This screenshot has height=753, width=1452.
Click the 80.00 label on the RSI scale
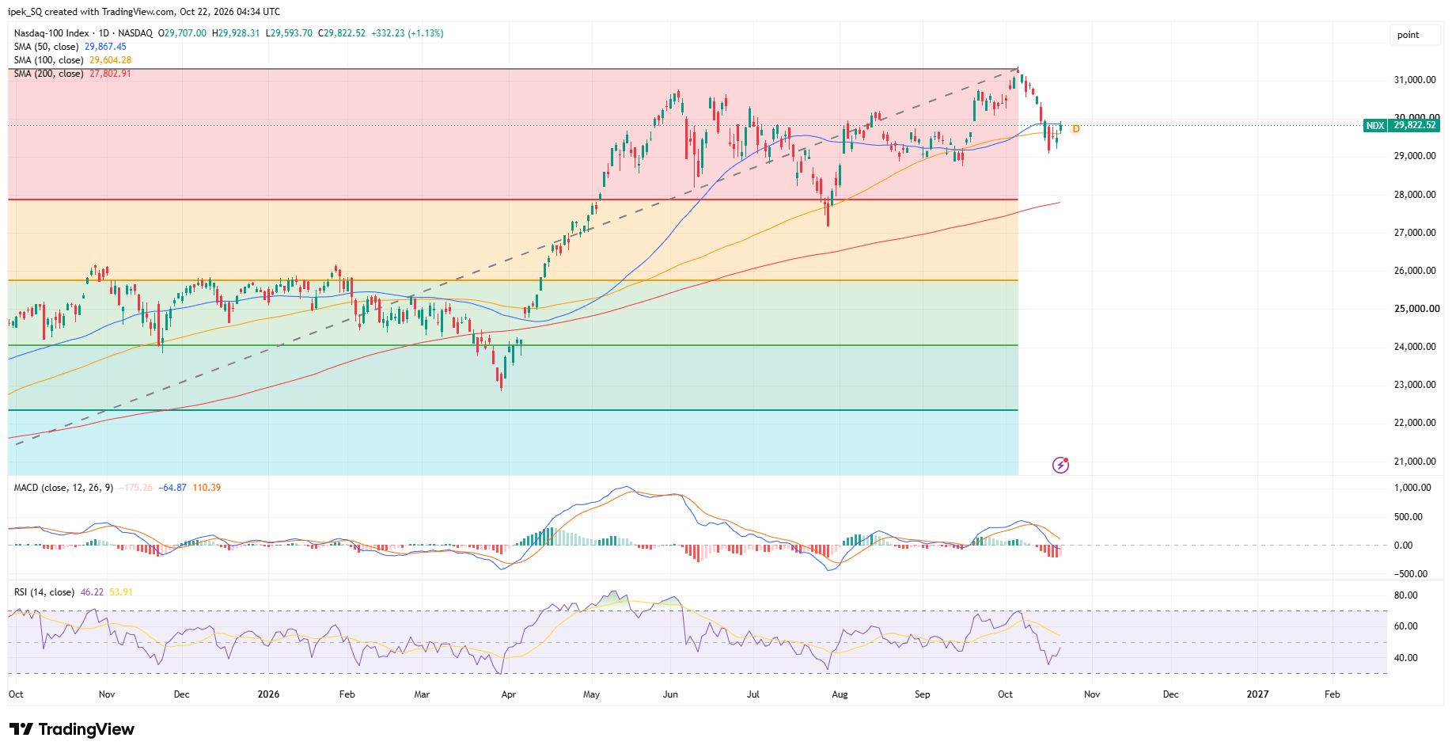[1406, 595]
